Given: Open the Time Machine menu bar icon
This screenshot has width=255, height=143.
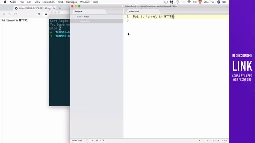Looking at the screenshot, I should coord(178,2).
